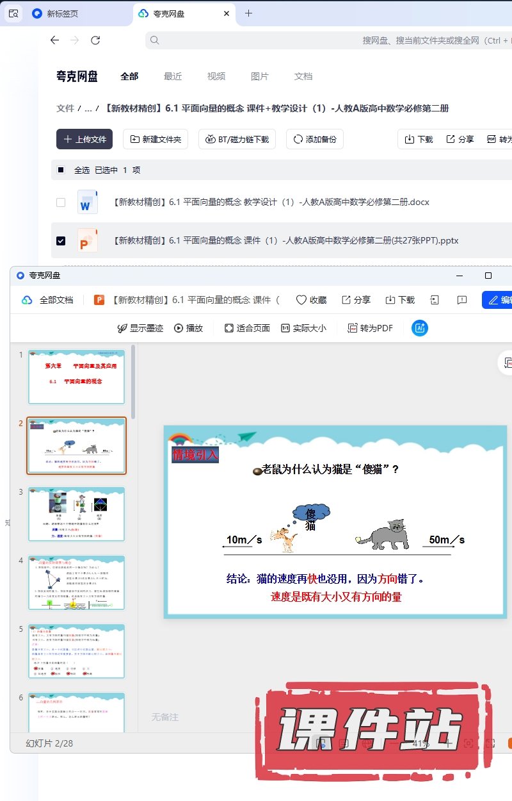Select slide 3 thumbnail

coord(77,514)
